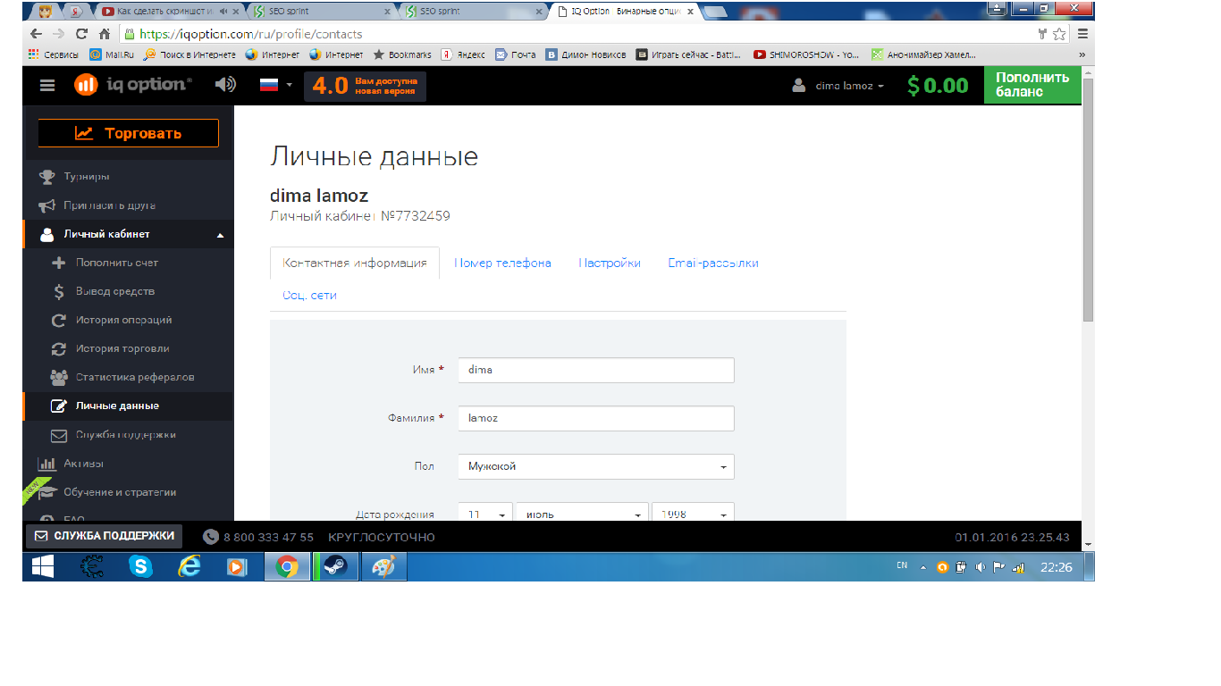Switch to the first SEO sprint tab
Viewport: 1221px width, 686px height.
[320, 12]
